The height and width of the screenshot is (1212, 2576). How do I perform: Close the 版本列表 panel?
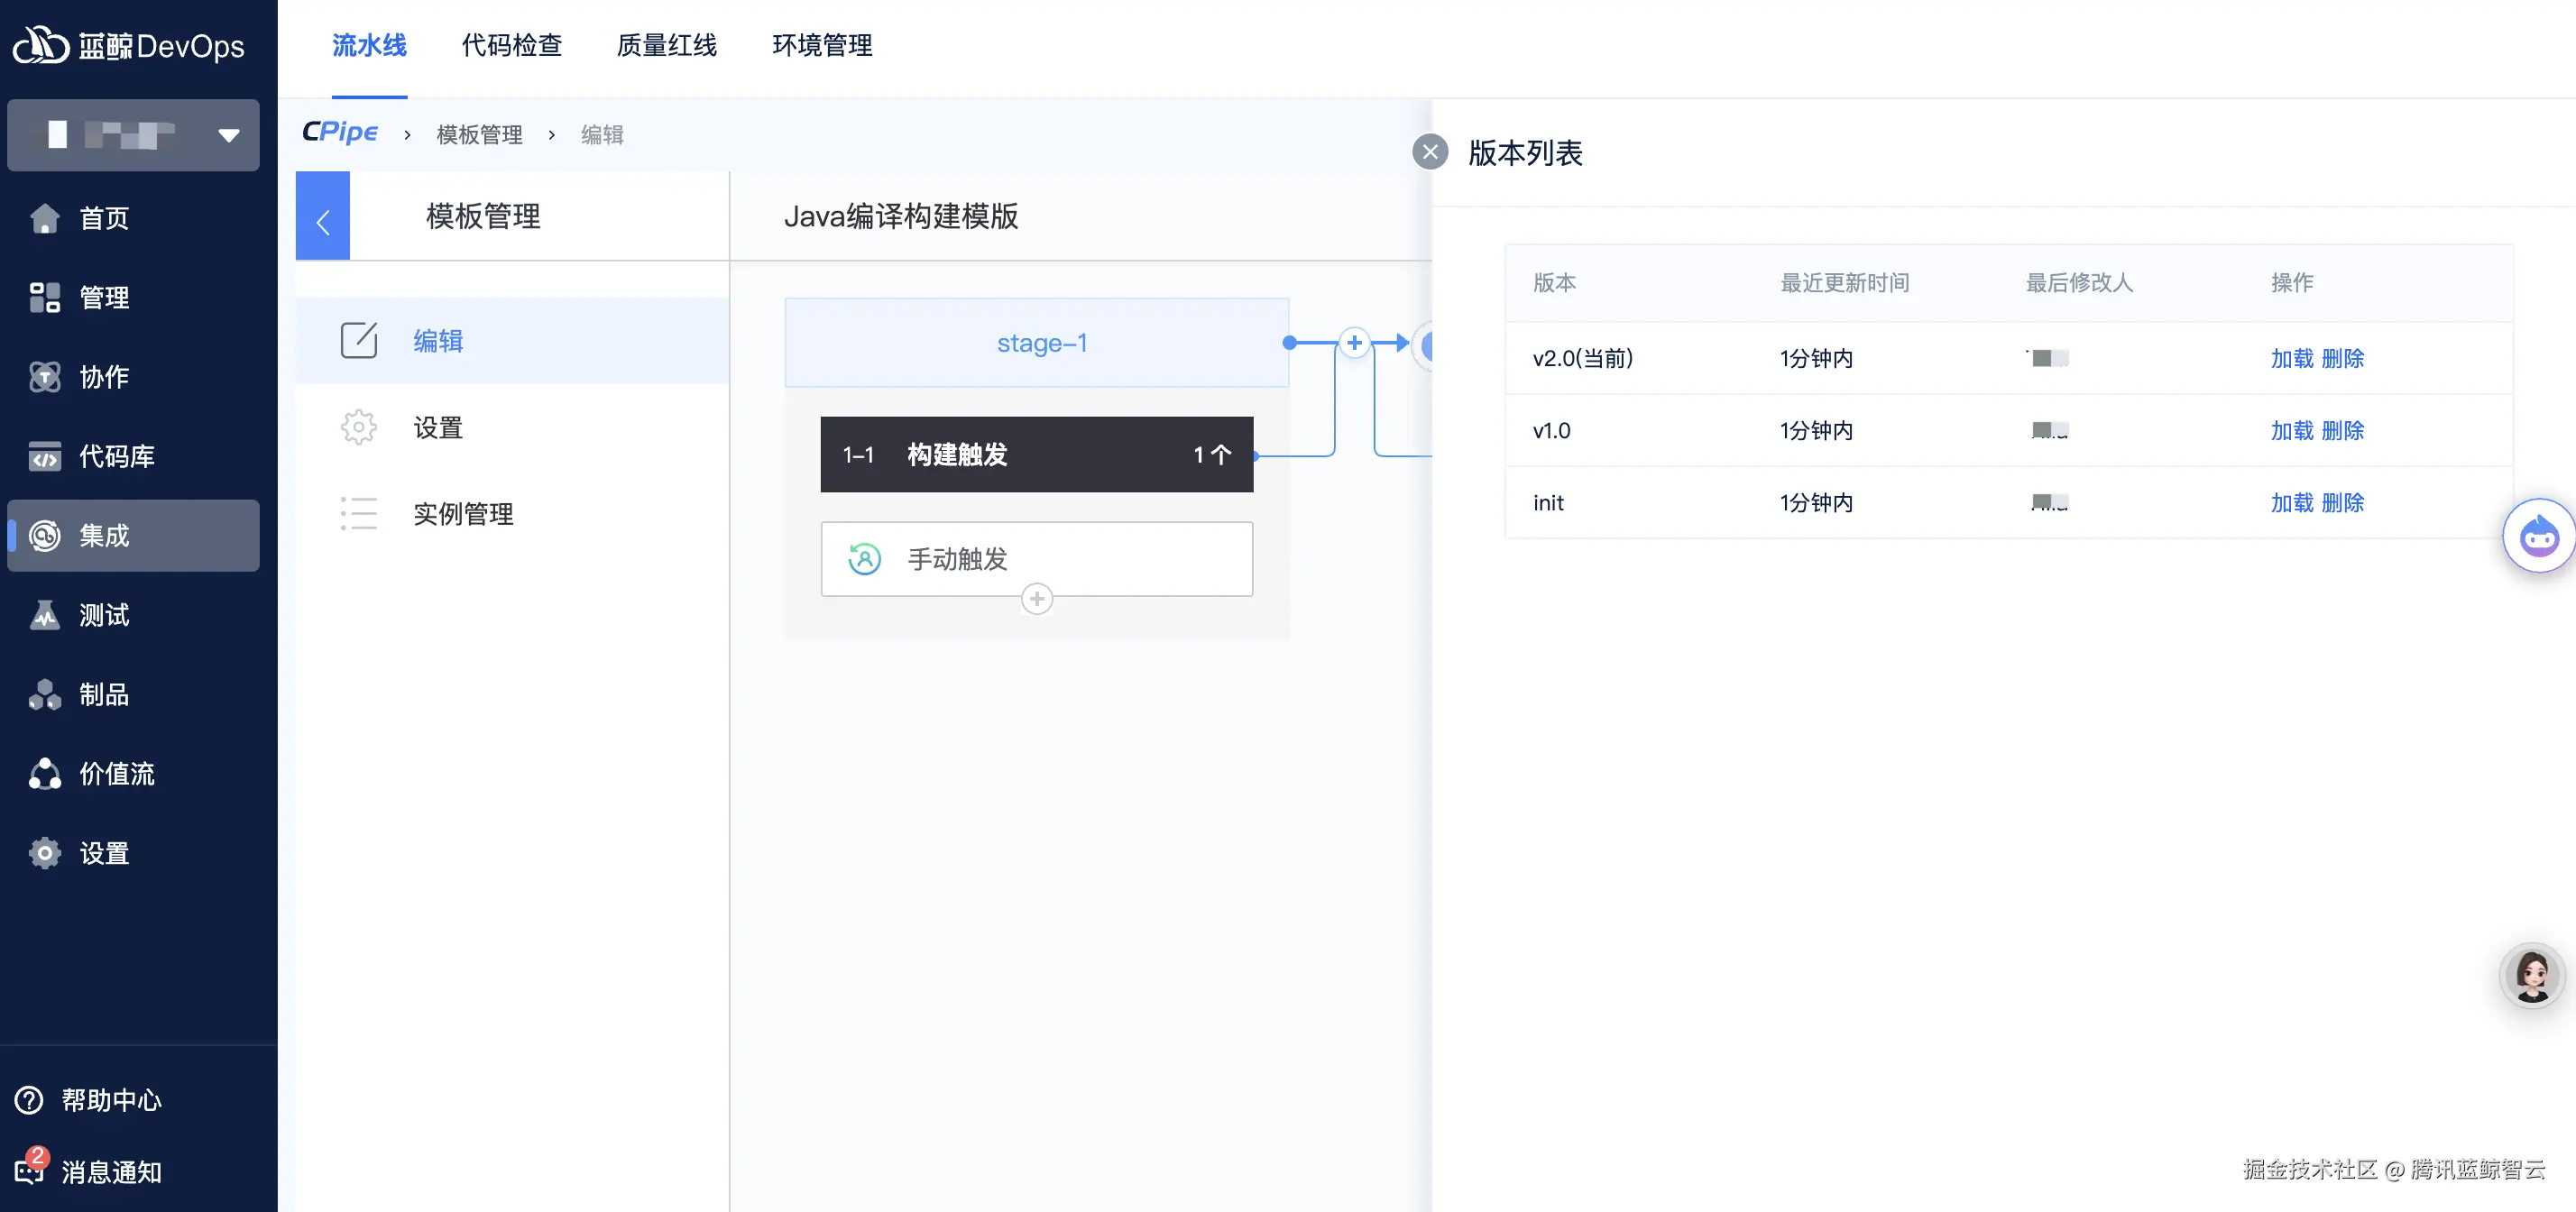point(1430,152)
